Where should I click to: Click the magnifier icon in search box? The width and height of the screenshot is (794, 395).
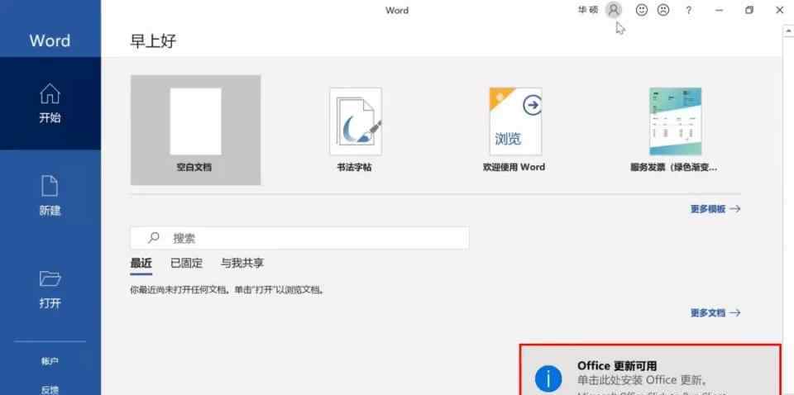click(x=154, y=237)
